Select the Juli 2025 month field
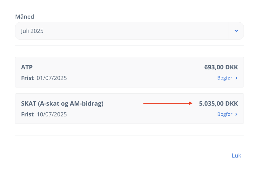 [129, 31]
